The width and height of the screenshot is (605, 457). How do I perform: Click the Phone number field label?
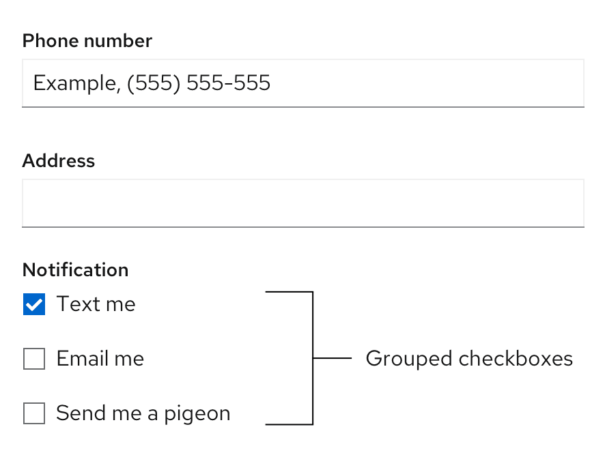click(x=87, y=41)
